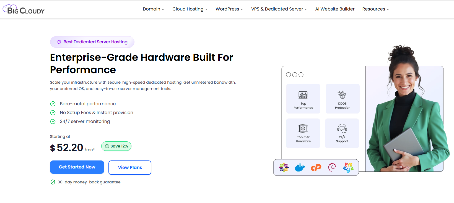
Task: Click the View Plans button
Action: (x=130, y=168)
